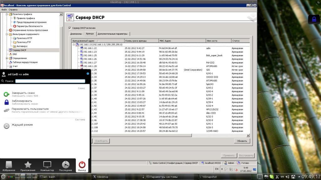The height and width of the screenshot is (180, 321).
Task: Click the Переключить пользователя arrows icon
Action: pyautogui.click(x=7, y=110)
